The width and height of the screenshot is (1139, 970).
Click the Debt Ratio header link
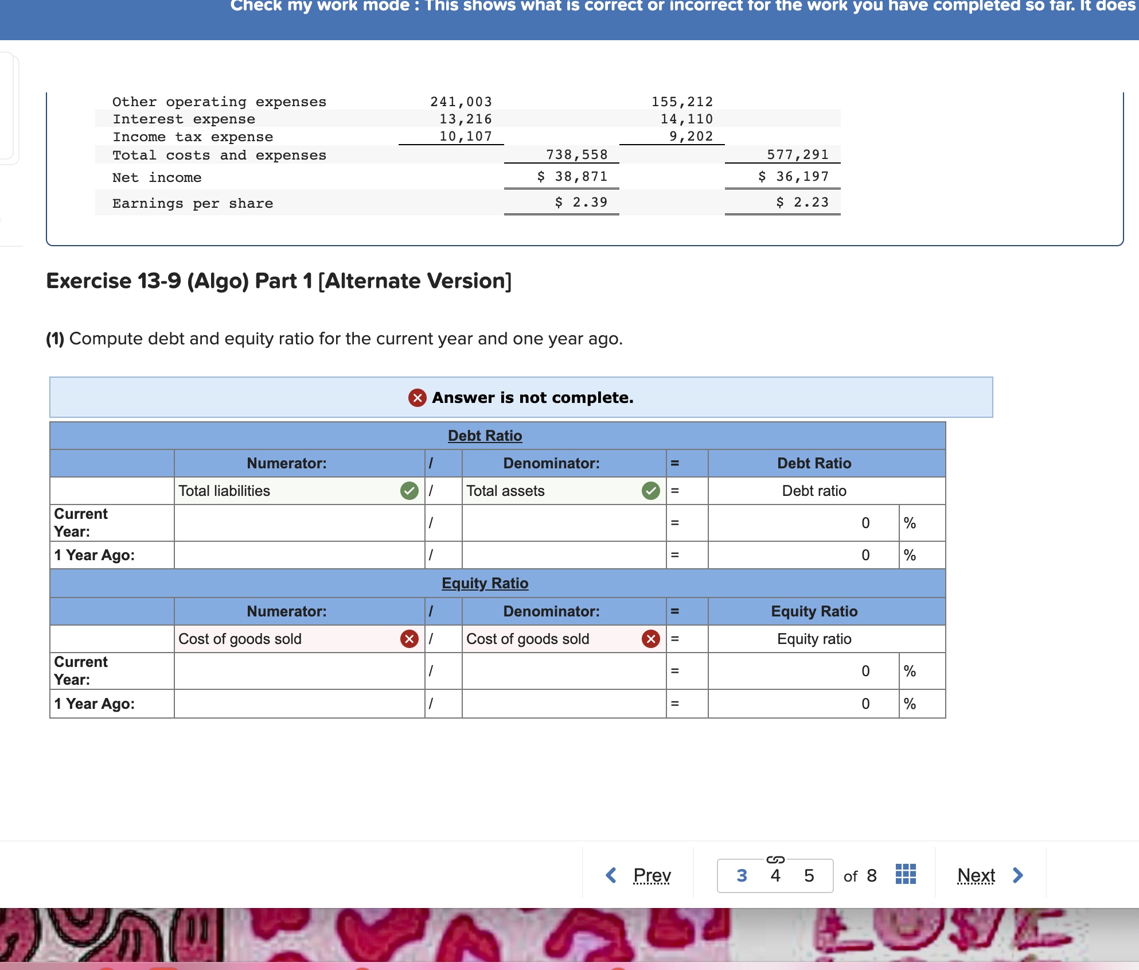click(x=485, y=436)
